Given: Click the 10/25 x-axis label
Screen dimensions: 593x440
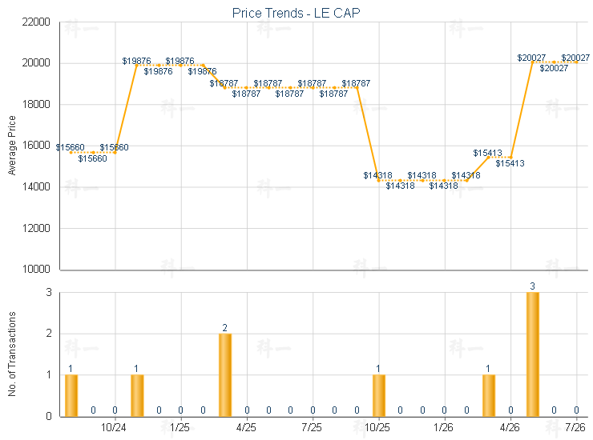Looking at the screenshot, I should [377, 427].
